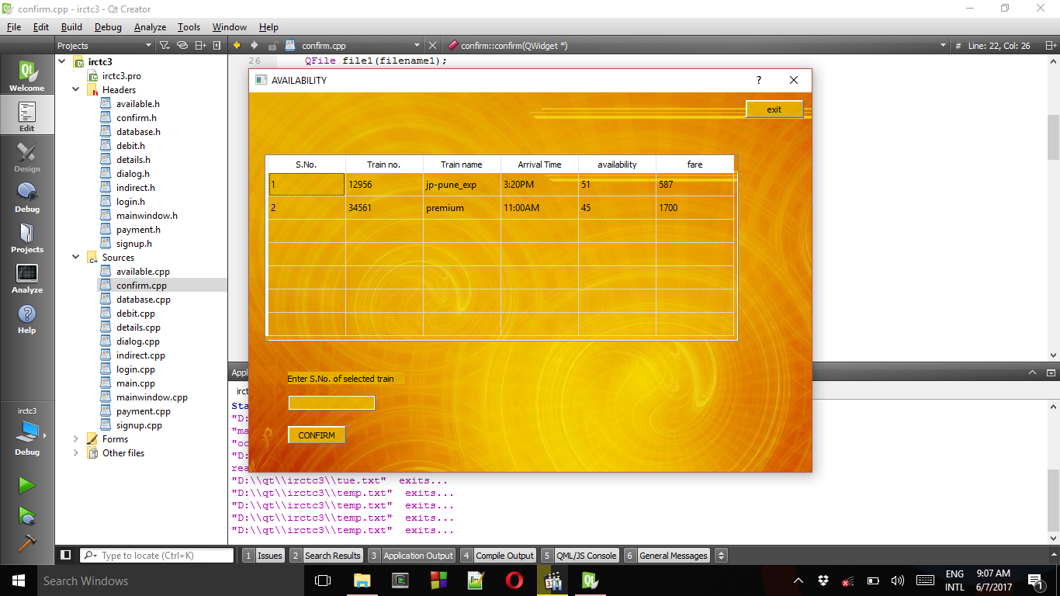Click the editor split icon top right
The width and height of the screenshot is (1060, 596).
[x=1051, y=46]
